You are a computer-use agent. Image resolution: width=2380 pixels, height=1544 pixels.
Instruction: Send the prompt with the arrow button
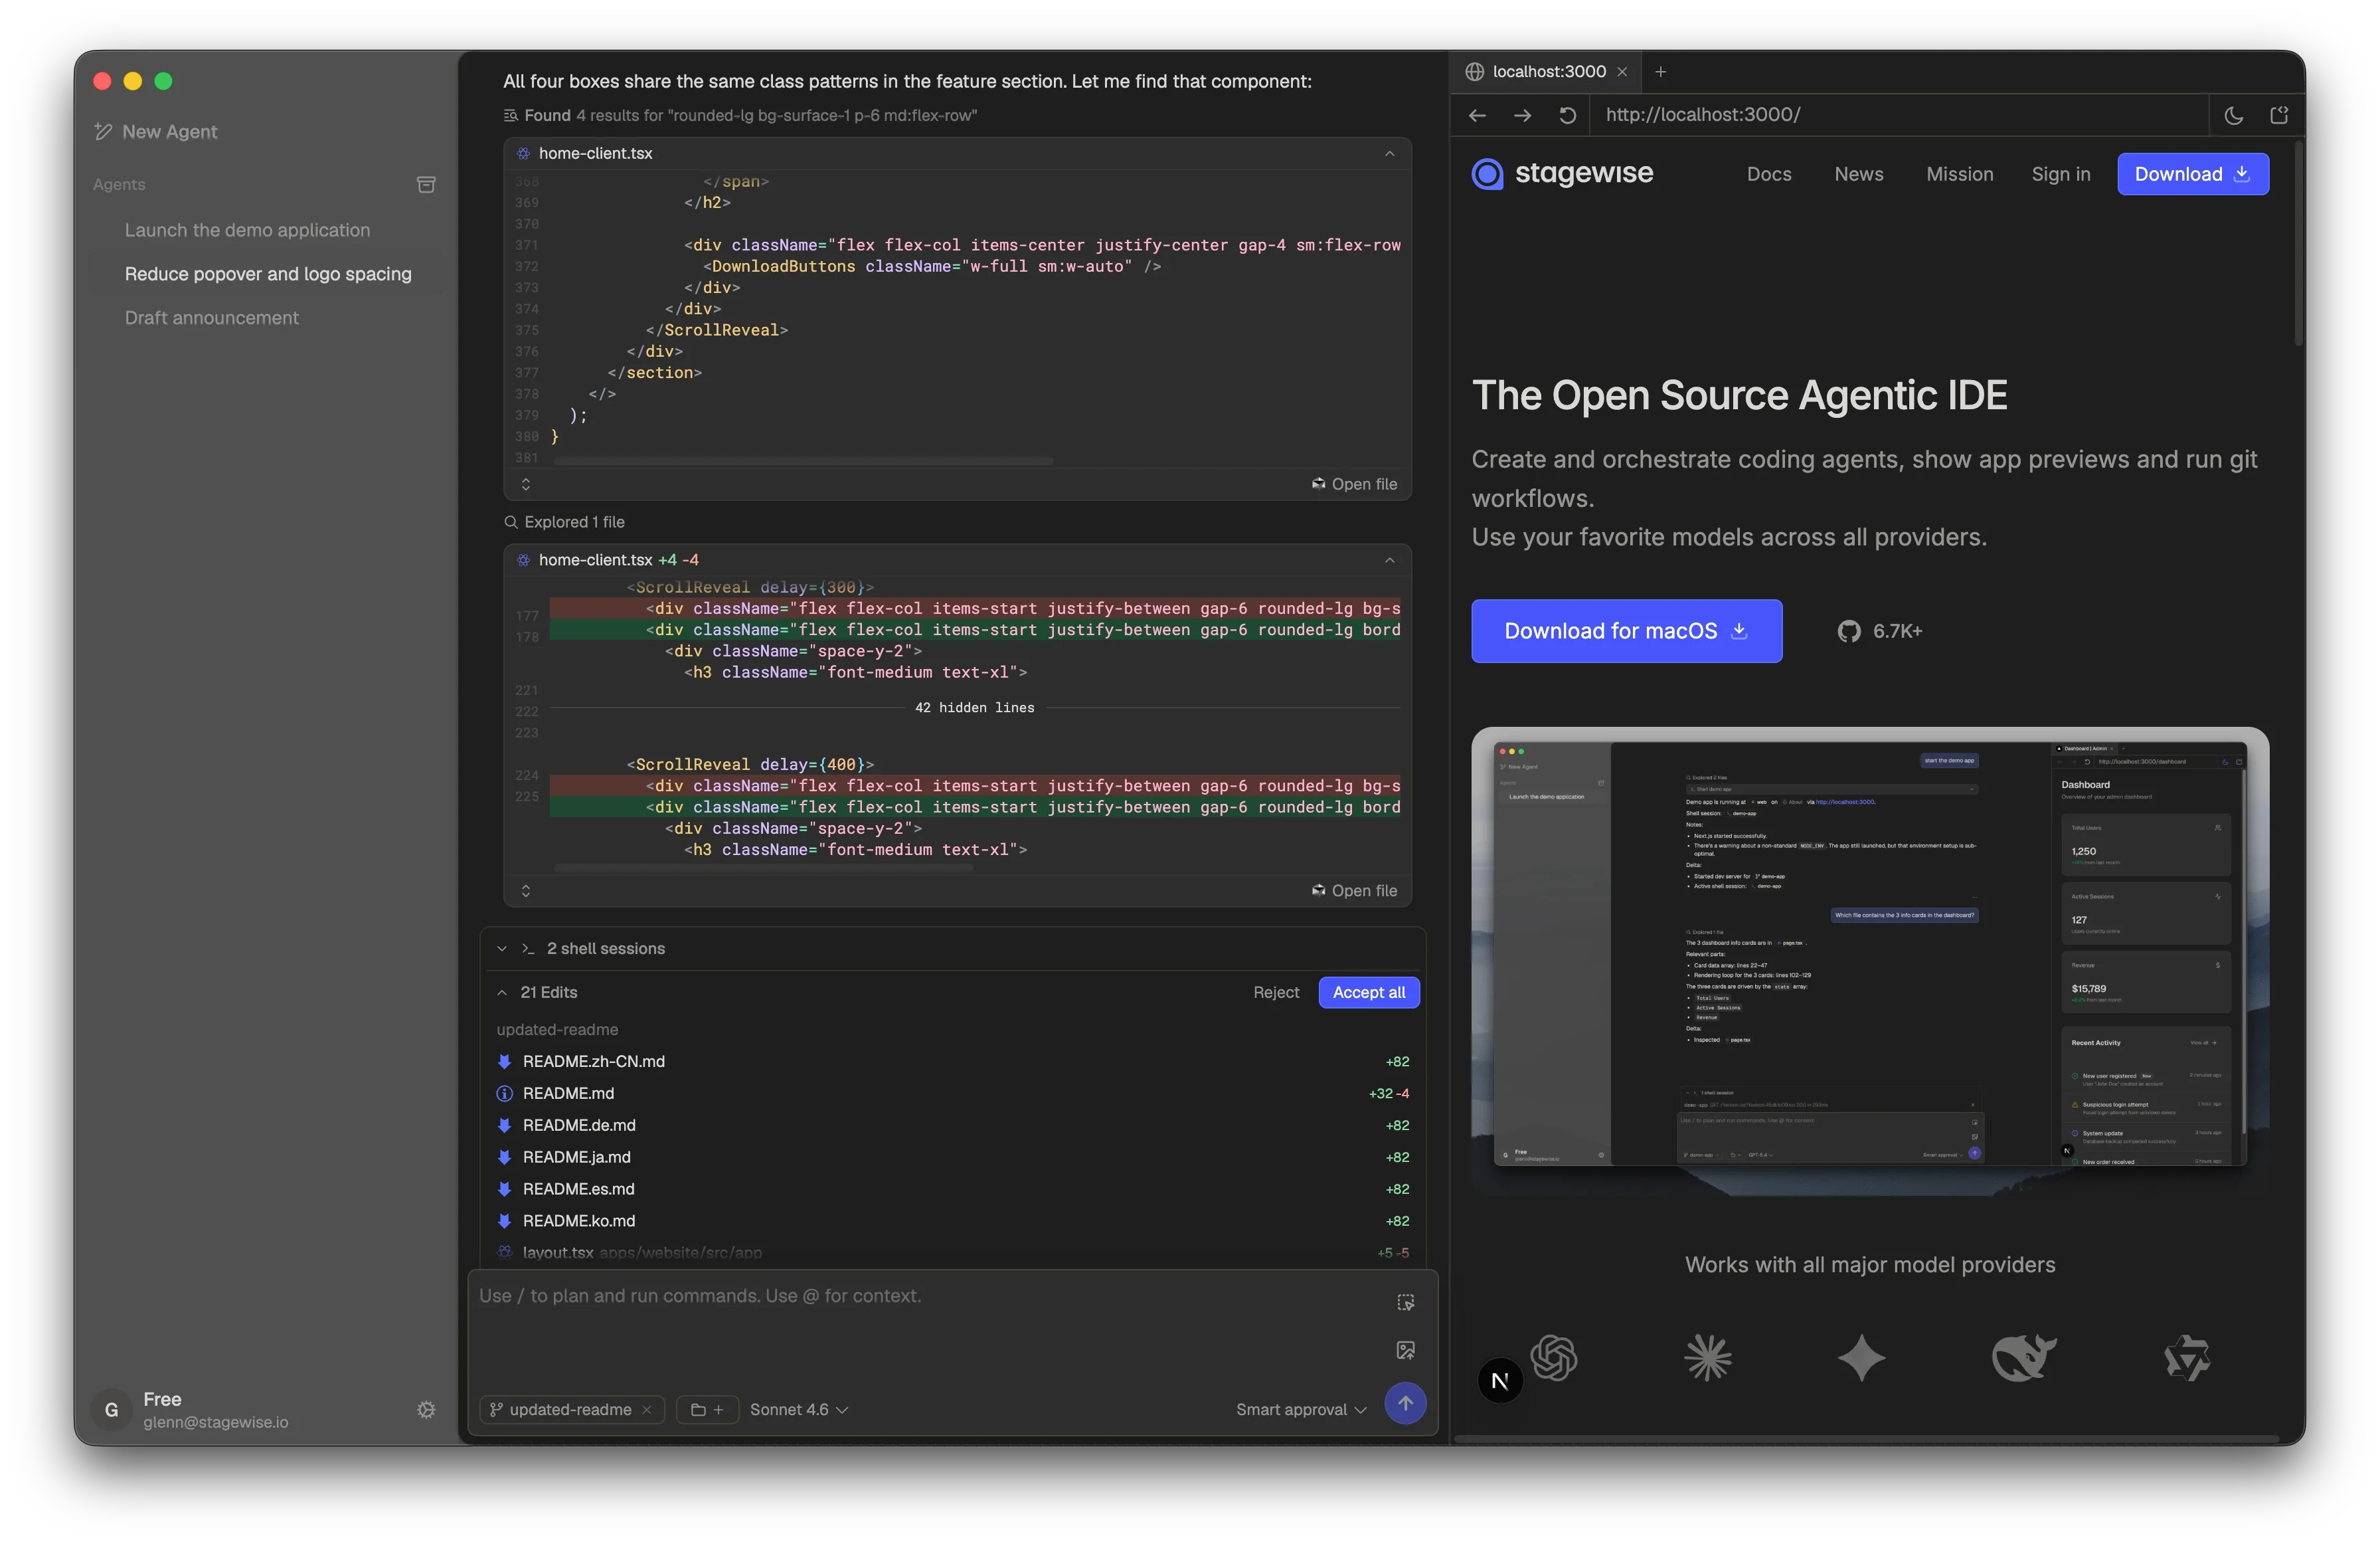[1405, 1403]
